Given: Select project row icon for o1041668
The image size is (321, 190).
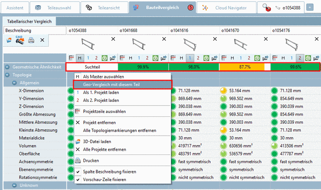Looking at the screenshot, I should pyautogui.click(x=122, y=58).
